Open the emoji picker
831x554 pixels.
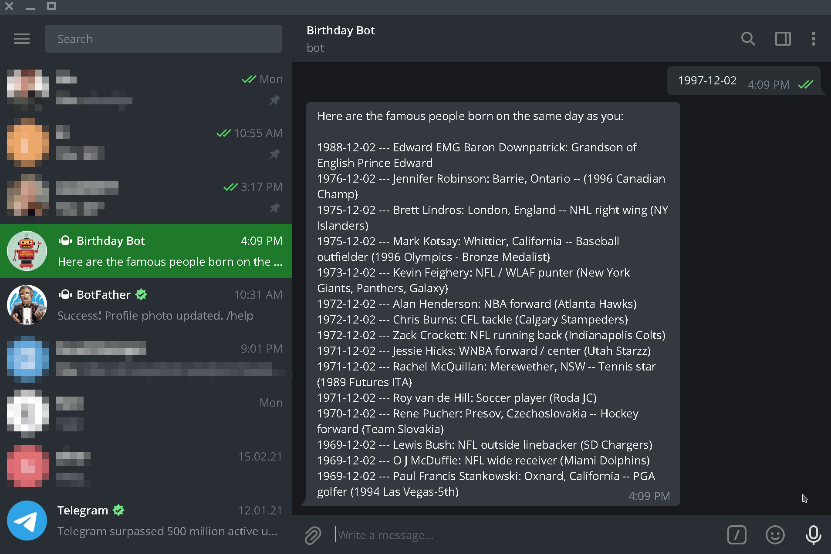775,535
